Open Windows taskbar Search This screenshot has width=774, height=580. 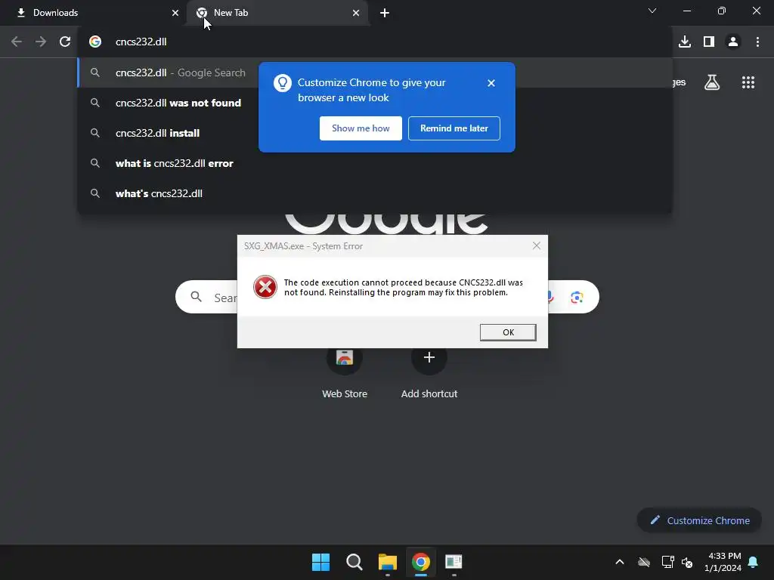(354, 562)
